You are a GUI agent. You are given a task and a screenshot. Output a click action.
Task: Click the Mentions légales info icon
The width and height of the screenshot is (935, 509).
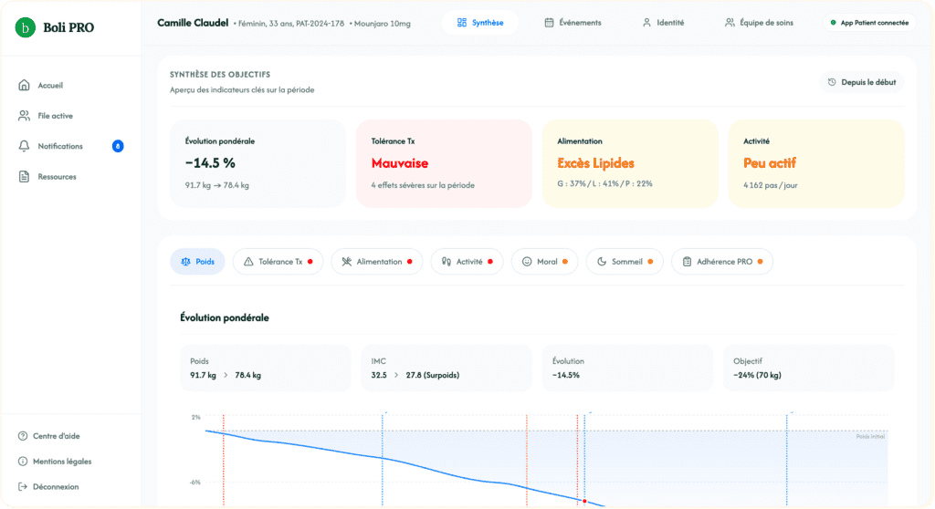coord(23,462)
